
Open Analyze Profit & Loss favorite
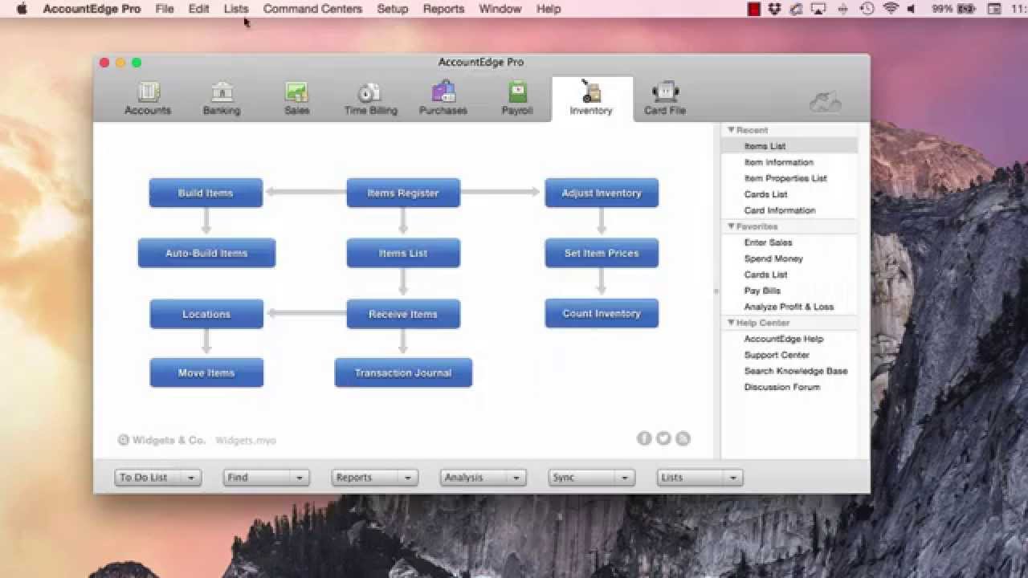pyautogui.click(x=789, y=307)
